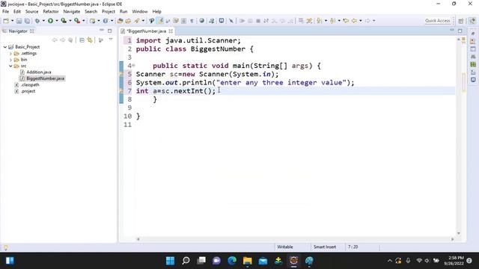The width and height of the screenshot is (479, 269).
Task: Open dropdown next to Debug icon
Action: pos(43,21)
